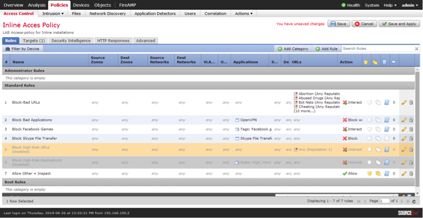Delete the Allow Other + Inspect rule
This screenshot has height=218, width=423.
click(x=411, y=174)
